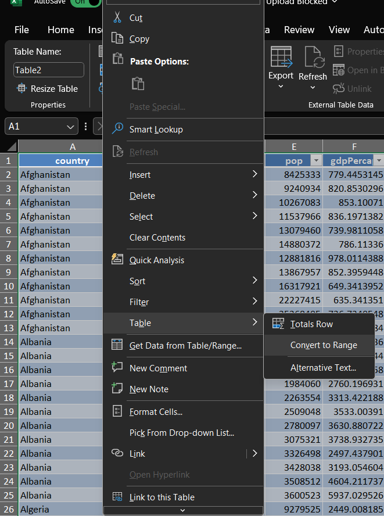Toggle the AutoSave switch
Screen dimensions: 384x516
click(x=85, y=2)
